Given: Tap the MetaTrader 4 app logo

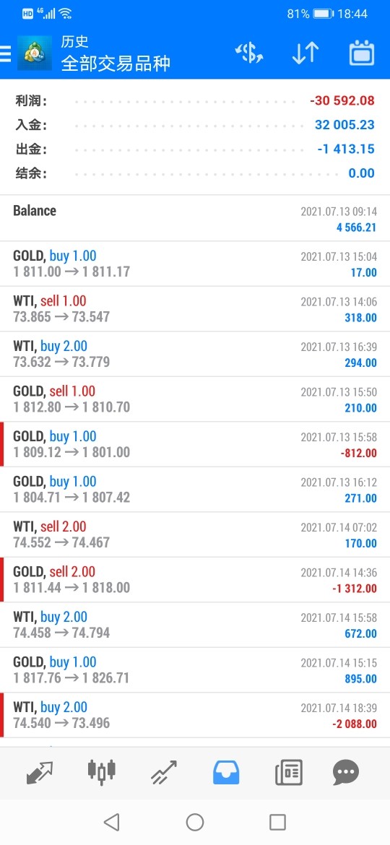Looking at the screenshot, I should [35, 53].
